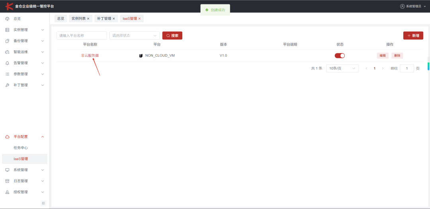Click the 编辑 edit button

pyautogui.click(x=383, y=56)
